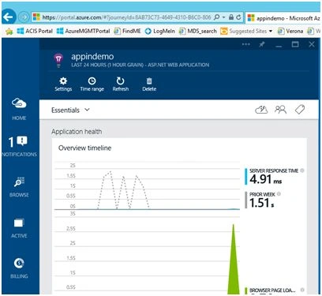Viewport: 322px width, 296px height.
Task: Open ACTIVE journeys in sidebar
Action: 19,228
